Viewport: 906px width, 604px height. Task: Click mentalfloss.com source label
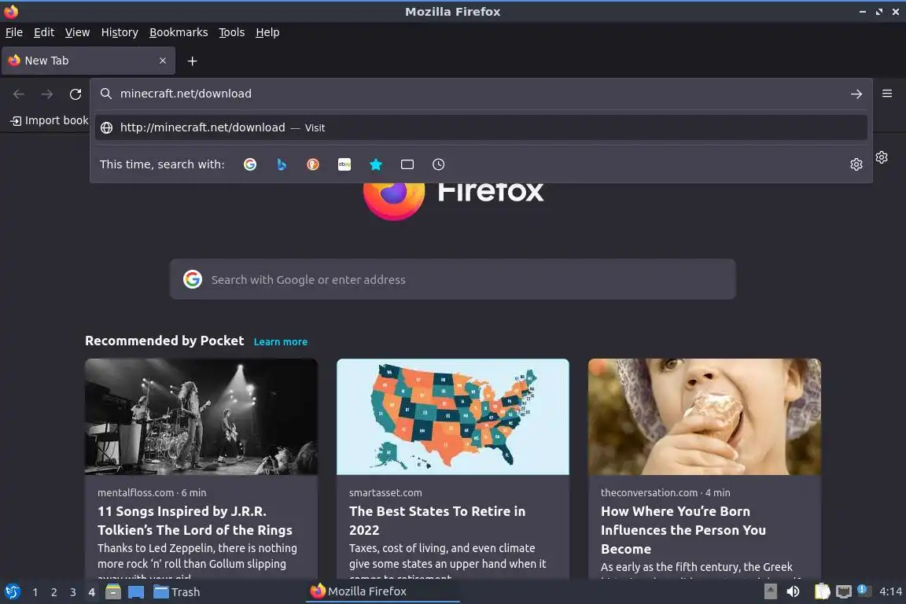point(135,493)
